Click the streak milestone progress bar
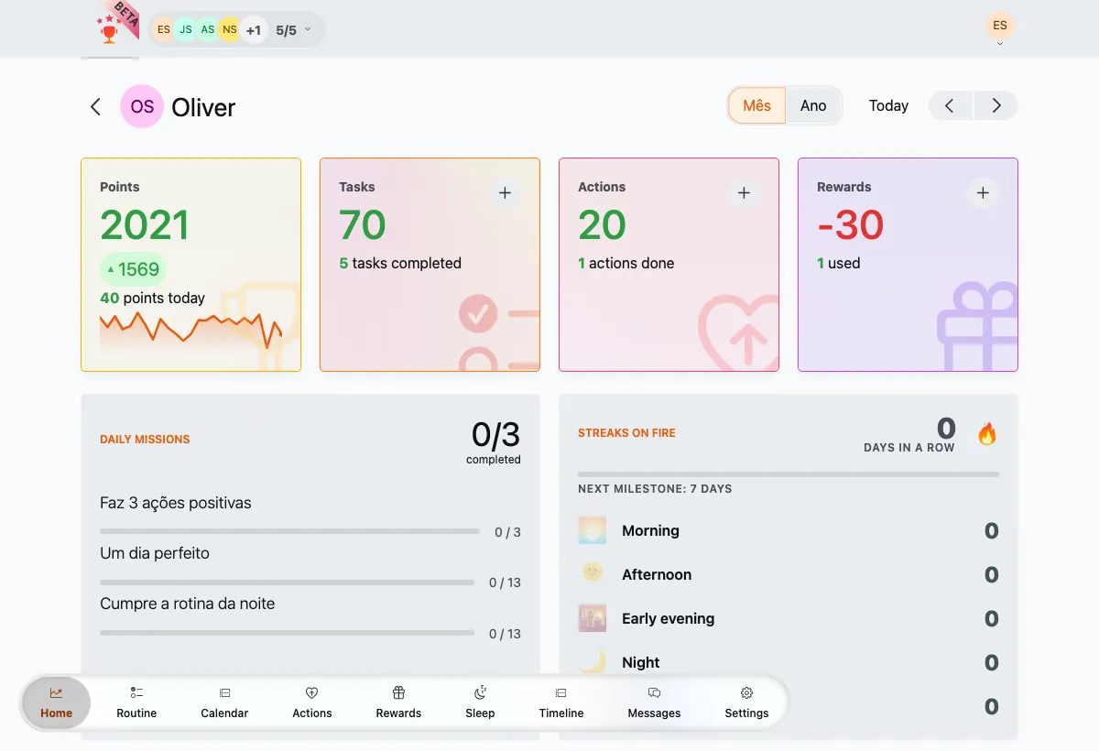The height and width of the screenshot is (751, 1099). coord(789,474)
